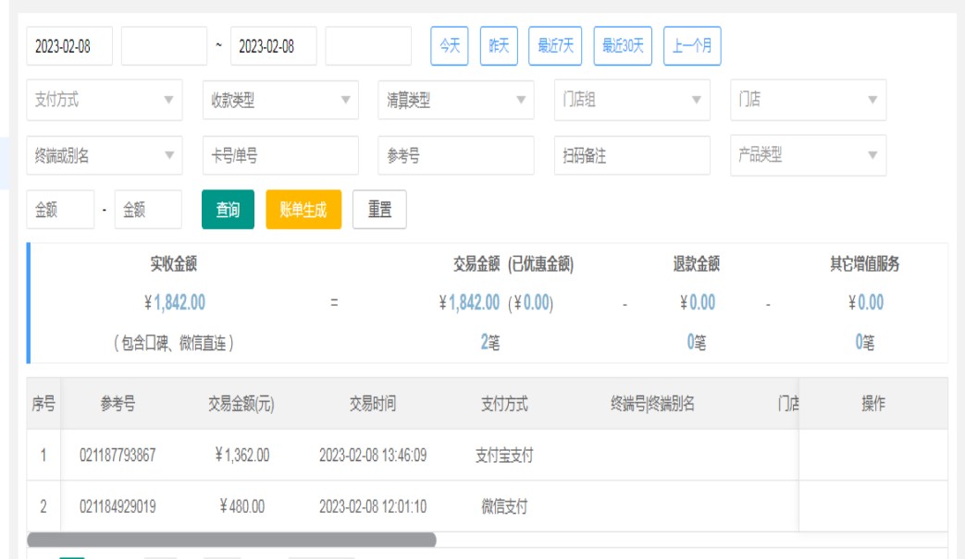Pick the 最近30天 date range
Viewport: 965px width, 559px height.
623,46
